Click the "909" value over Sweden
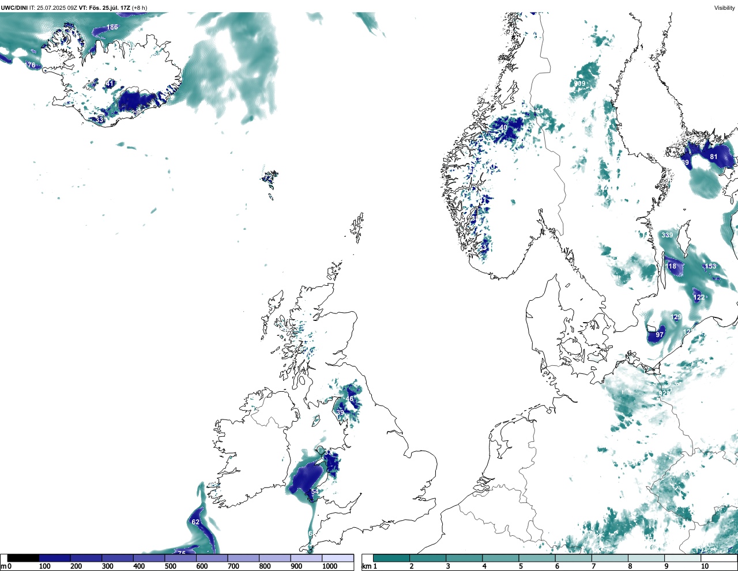 tap(579, 84)
